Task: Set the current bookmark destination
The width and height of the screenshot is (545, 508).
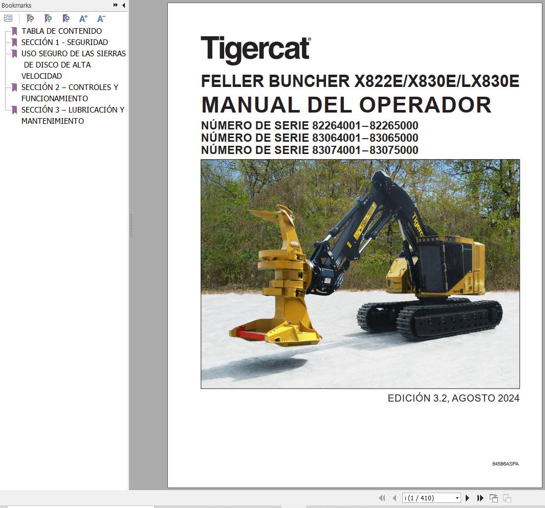Action: (66, 18)
